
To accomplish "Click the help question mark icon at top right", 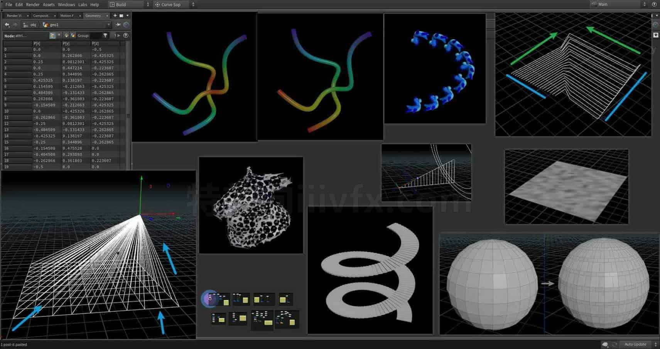I will point(654,4).
